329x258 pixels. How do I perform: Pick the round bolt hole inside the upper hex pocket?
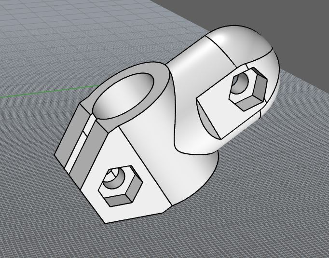pyautogui.click(x=240, y=83)
